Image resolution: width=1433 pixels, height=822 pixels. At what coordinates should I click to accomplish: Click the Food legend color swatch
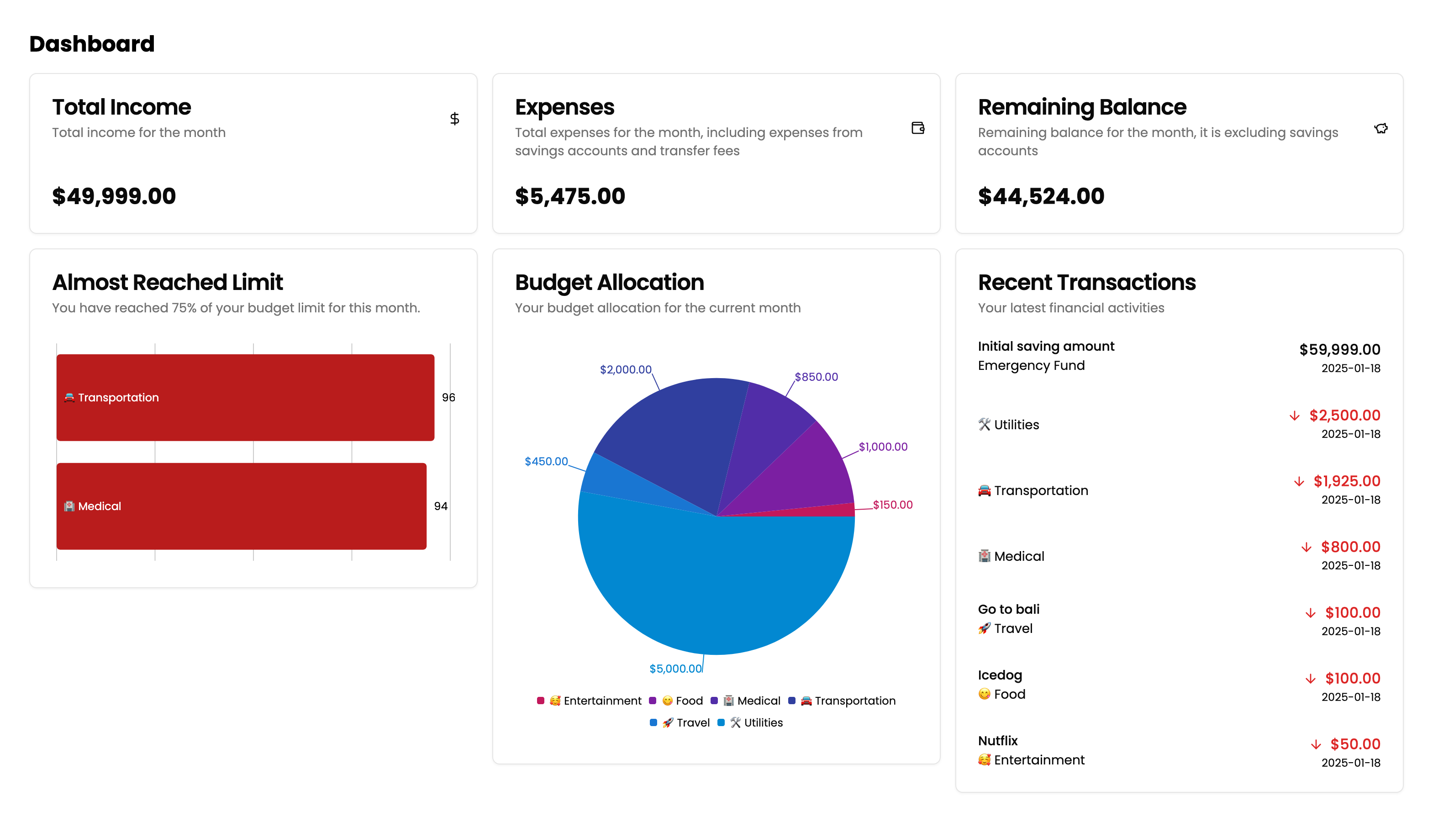click(653, 701)
